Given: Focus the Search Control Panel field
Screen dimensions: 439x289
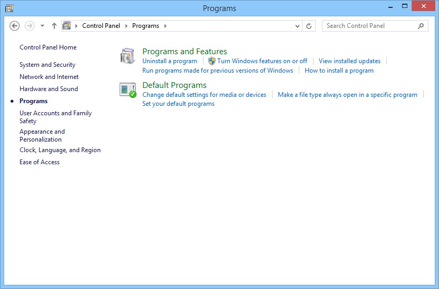Looking at the screenshot, I should (x=369, y=26).
